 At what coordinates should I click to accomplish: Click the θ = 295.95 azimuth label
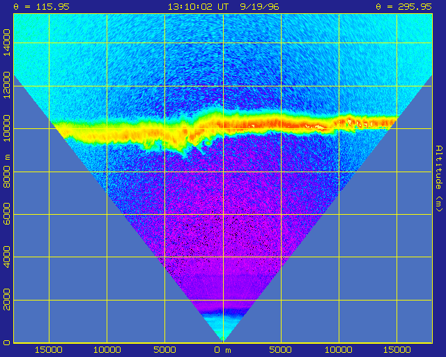pyautogui.click(x=404, y=7)
